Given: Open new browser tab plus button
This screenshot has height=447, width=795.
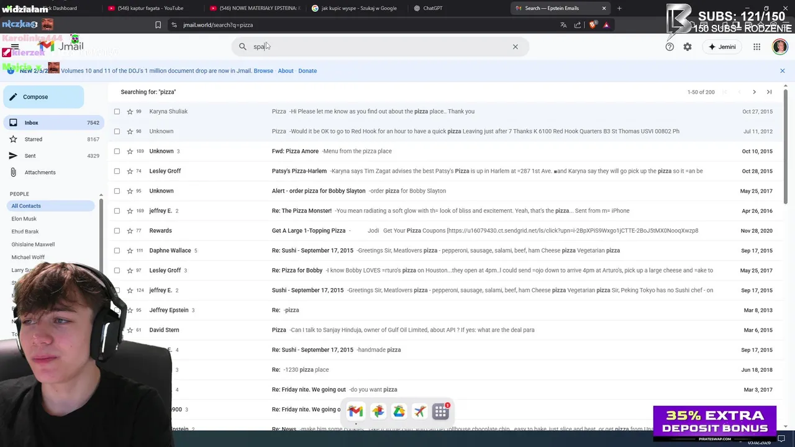Looking at the screenshot, I should (619, 8).
